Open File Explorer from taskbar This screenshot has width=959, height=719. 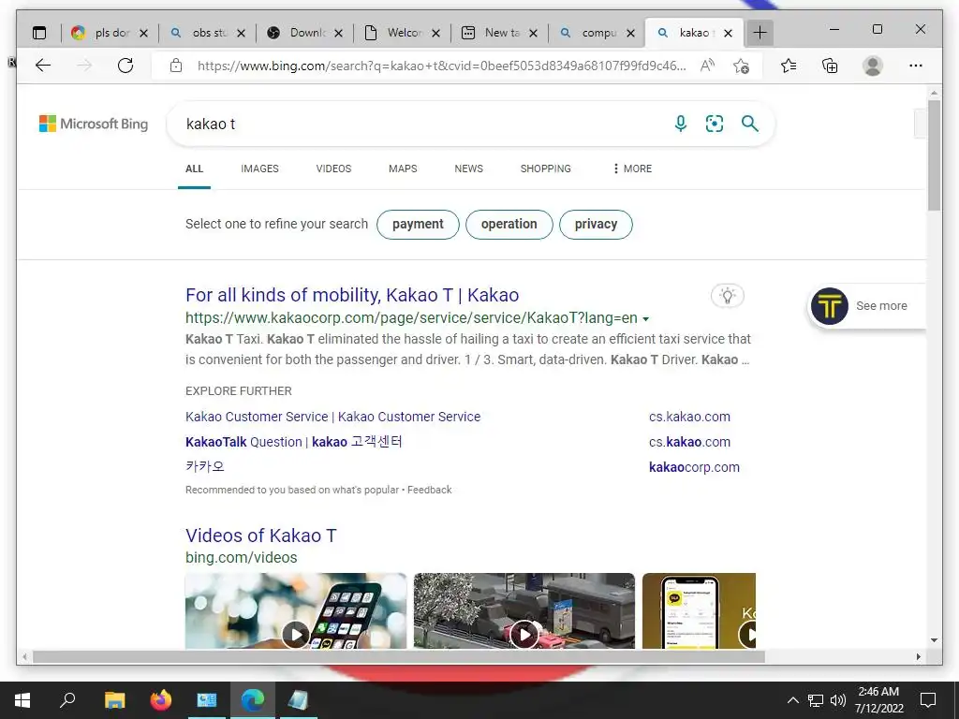click(114, 700)
